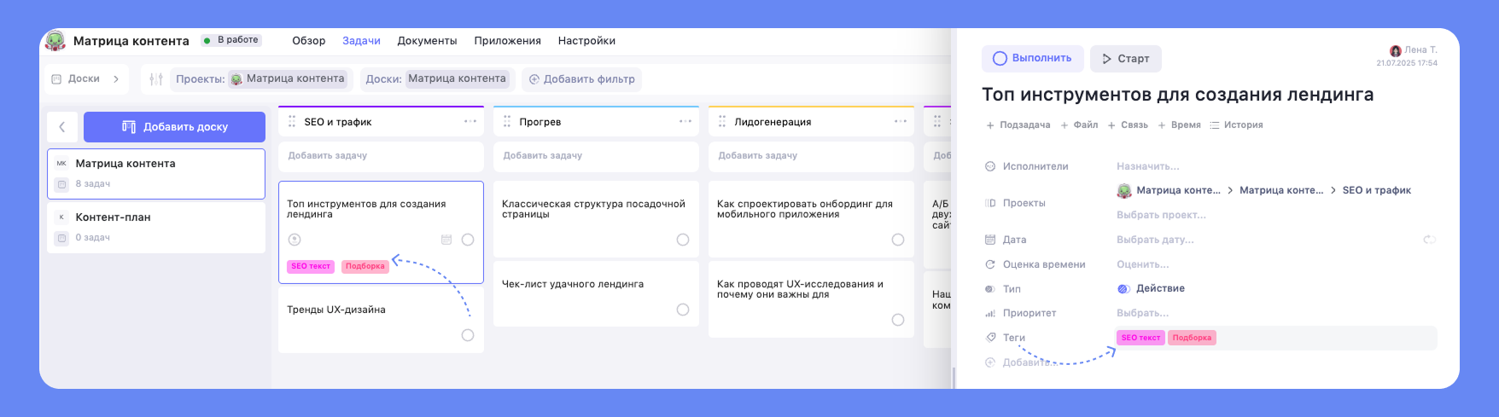Add a Связь to the task
This screenshot has height=417, width=1499.
1128,125
